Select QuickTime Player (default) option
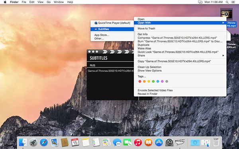239x149 pixels. pyautogui.click(x=112, y=23)
